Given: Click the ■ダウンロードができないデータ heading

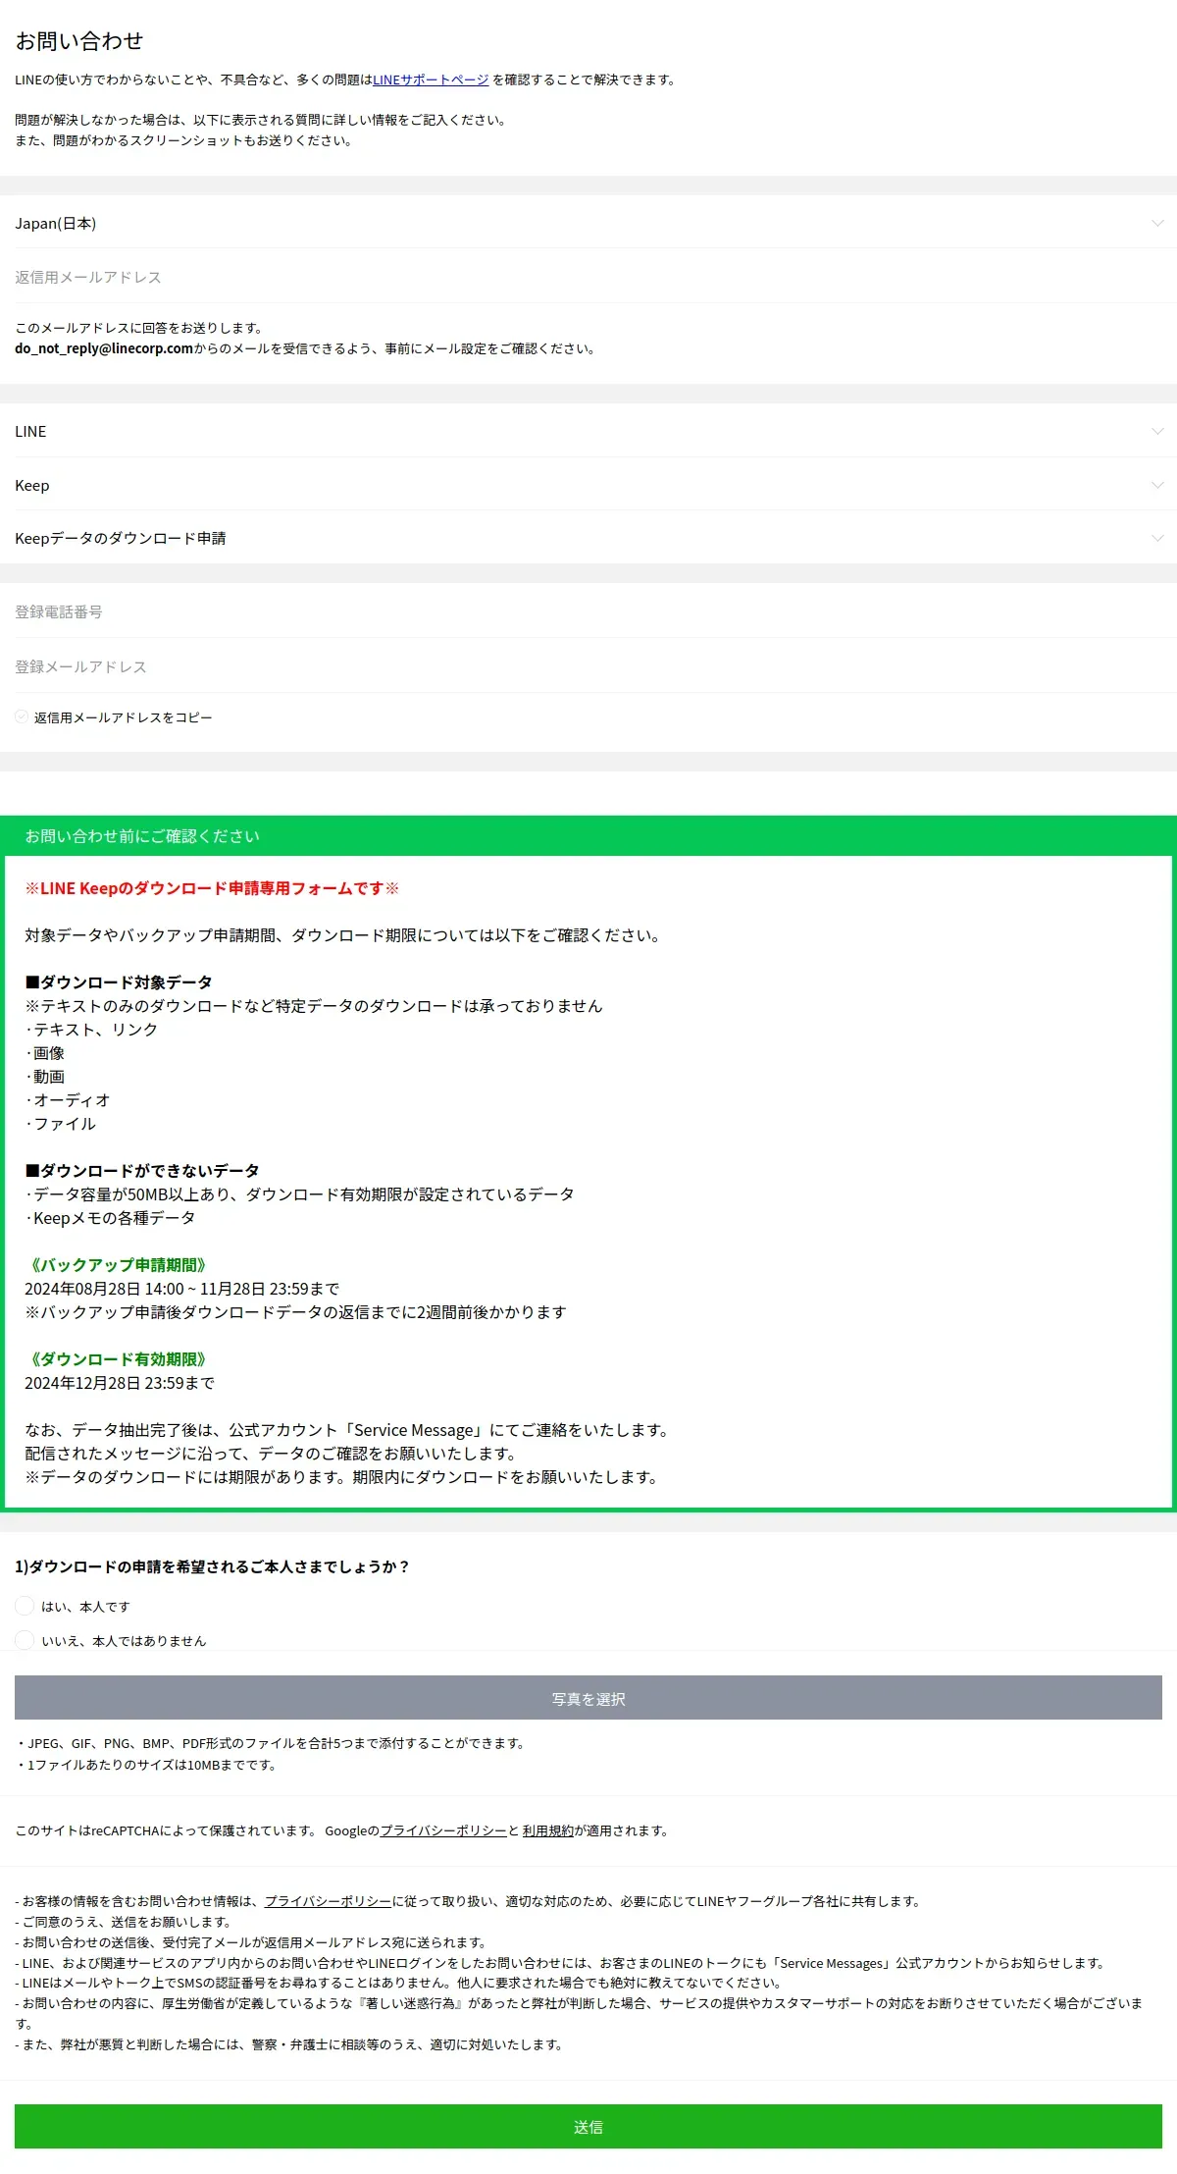Looking at the screenshot, I should [x=142, y=1171].
